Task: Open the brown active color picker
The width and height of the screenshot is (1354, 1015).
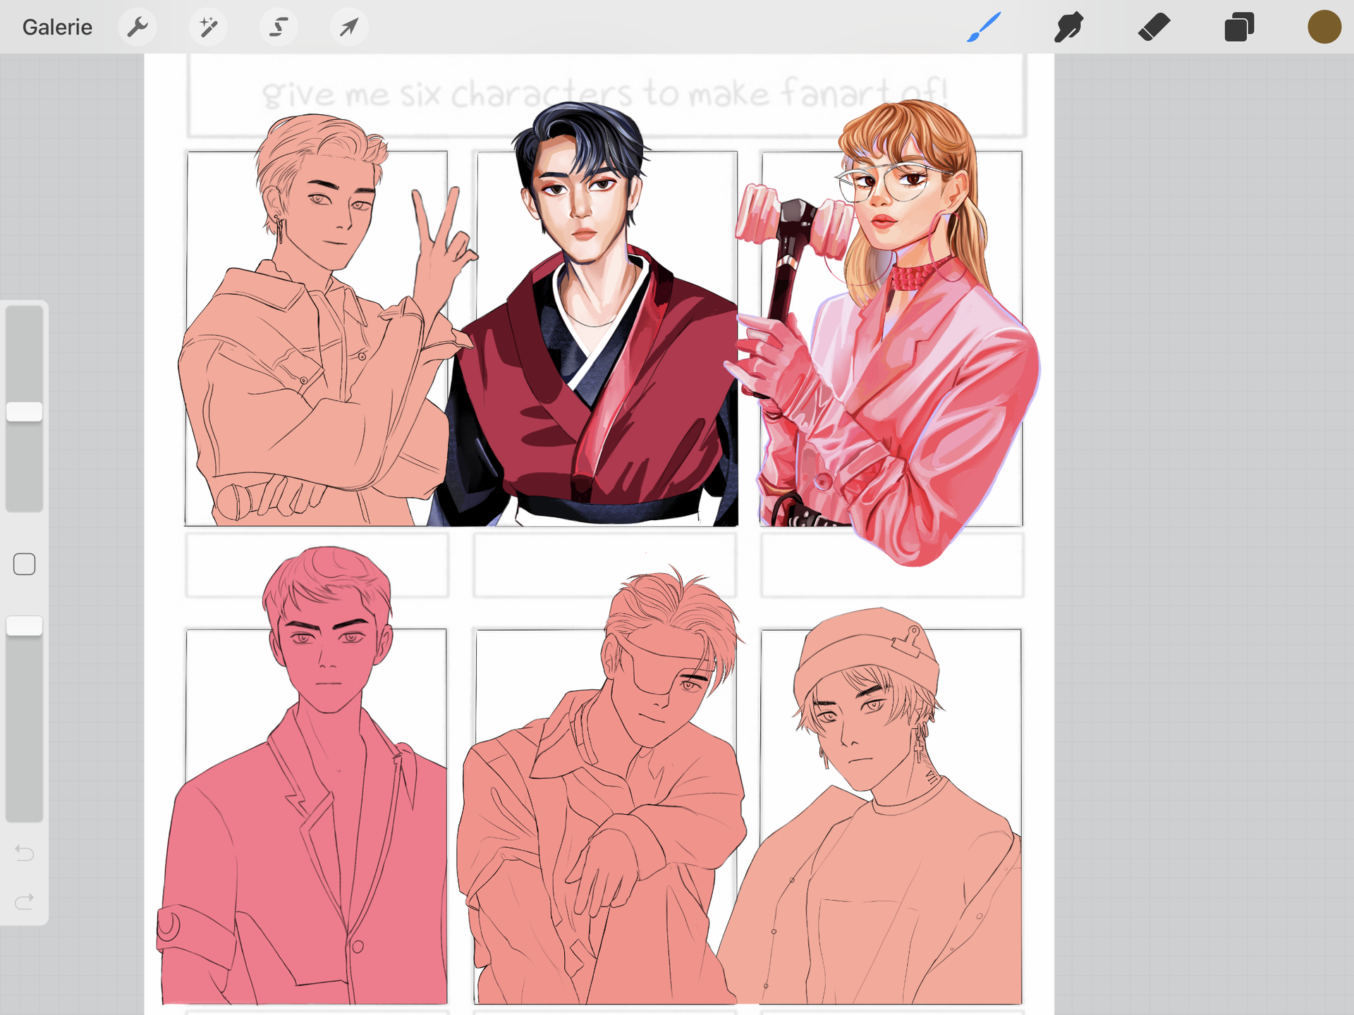Action: 1324,27
